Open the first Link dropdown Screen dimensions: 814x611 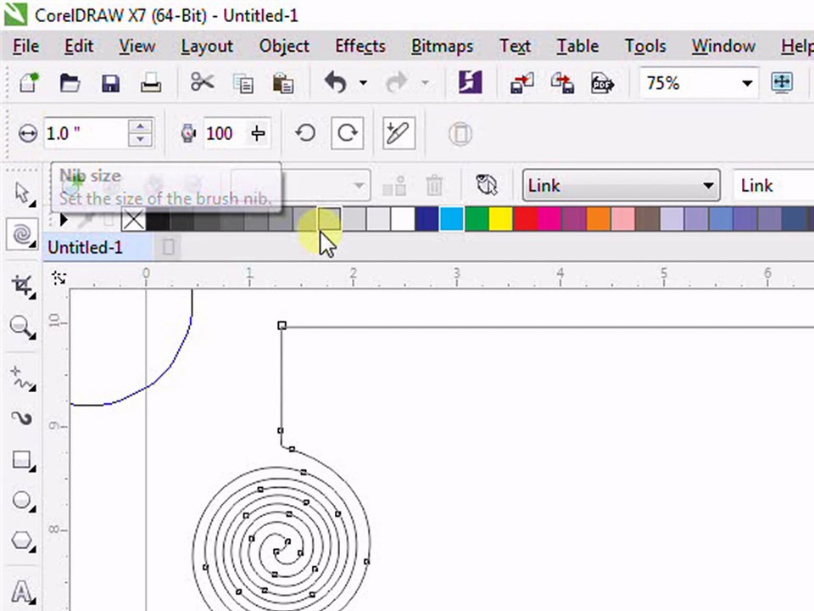621,186
